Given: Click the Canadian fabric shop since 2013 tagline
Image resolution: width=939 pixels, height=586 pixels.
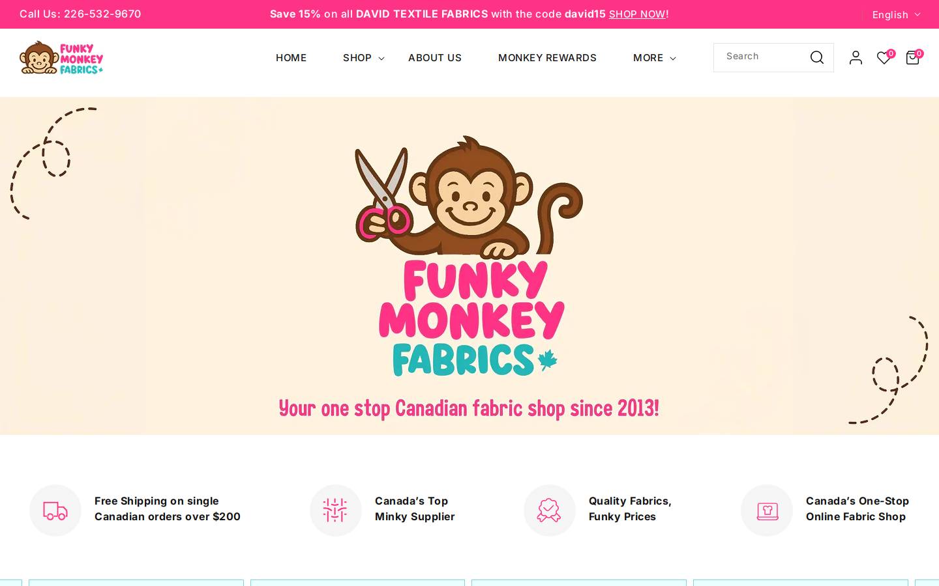Looking at the screenshot, I should [x=469, y=408].
